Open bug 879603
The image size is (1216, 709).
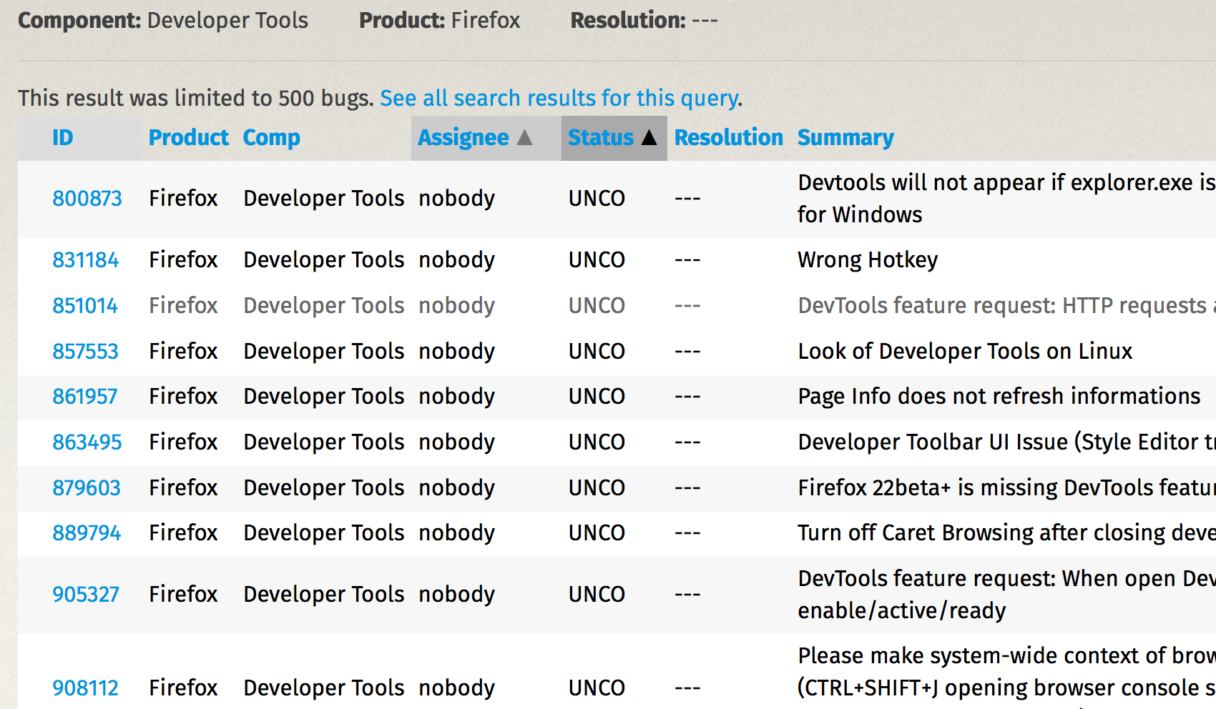(87, 488)
